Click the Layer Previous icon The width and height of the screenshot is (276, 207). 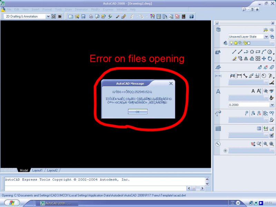click(225, 43)
